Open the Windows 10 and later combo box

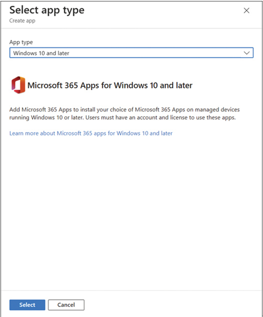coord(131,53)
